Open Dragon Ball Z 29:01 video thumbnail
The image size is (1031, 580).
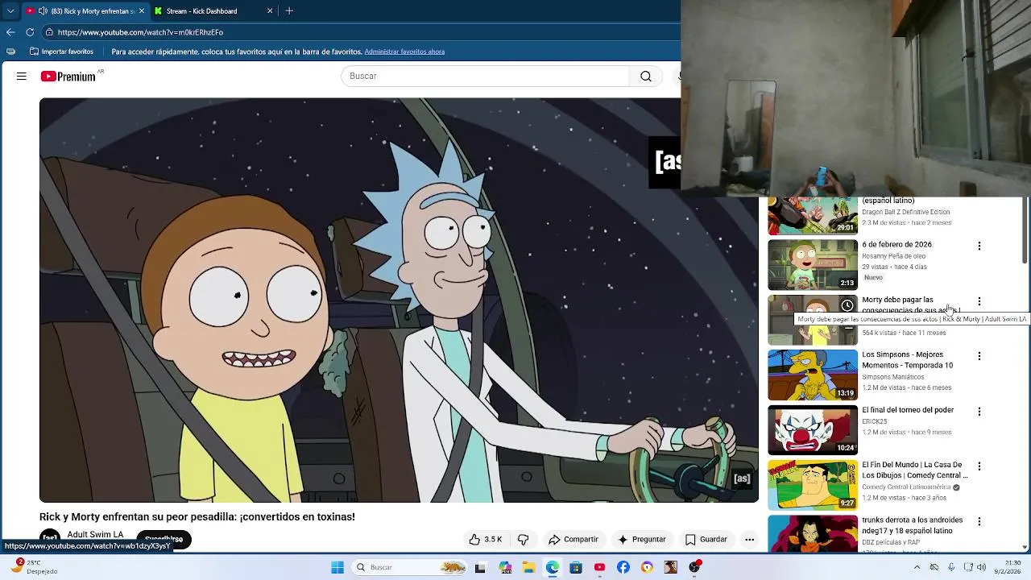click(x=813, y=216)
